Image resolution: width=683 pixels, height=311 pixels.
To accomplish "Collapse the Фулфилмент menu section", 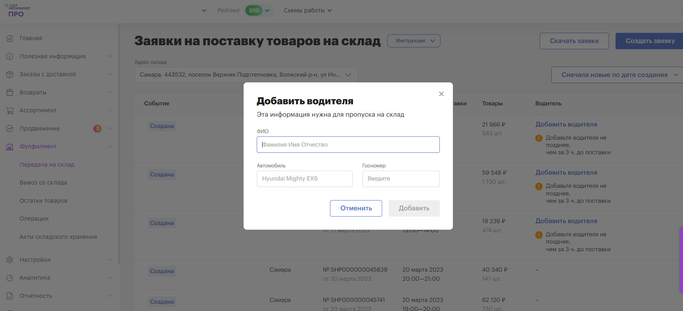I will click(x=110, y=147).
